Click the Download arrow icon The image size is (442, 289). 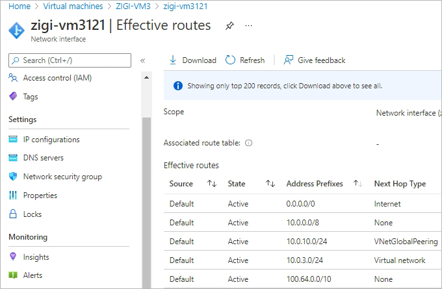pos(173,60)
